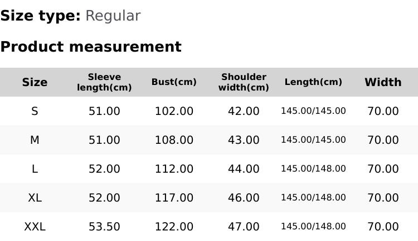Click the 46.00 shoulder width cell
The image size is (418, 241).
point(244,198)
